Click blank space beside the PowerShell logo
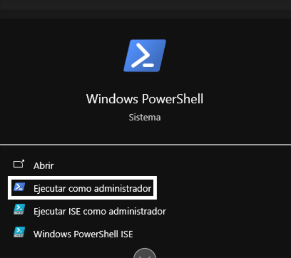Image resolution: width=291 pixels, height=258 pixels. click(x=225, y=56)
